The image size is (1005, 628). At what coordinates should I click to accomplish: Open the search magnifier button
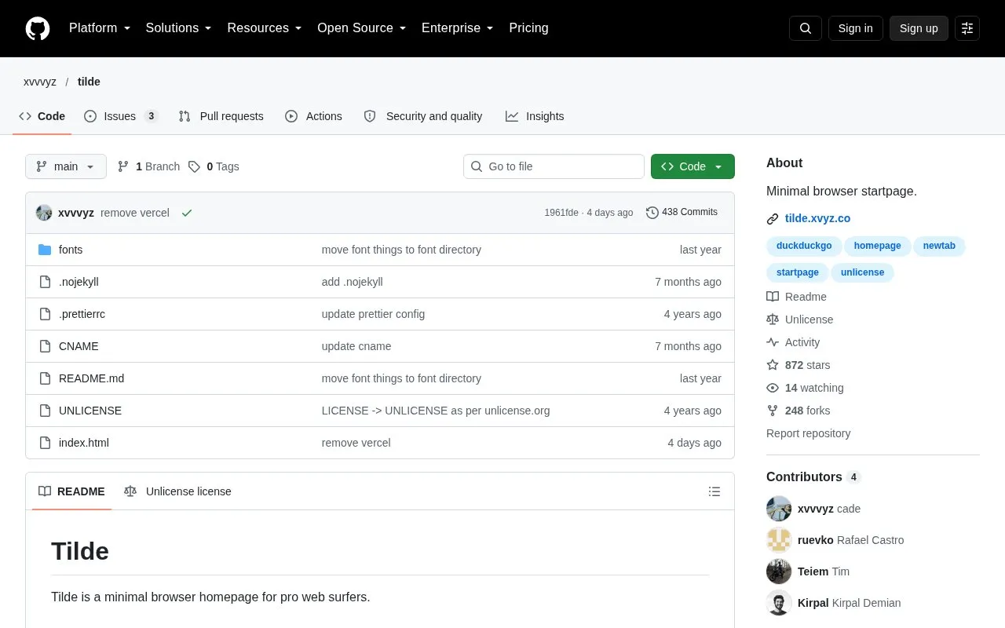pyautogui.click(x=806, y=28)
